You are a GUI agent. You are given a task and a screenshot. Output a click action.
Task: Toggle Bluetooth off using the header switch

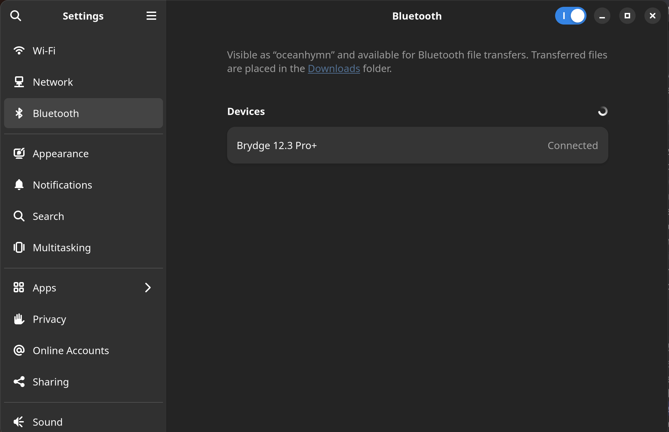(x=571, y=16)
